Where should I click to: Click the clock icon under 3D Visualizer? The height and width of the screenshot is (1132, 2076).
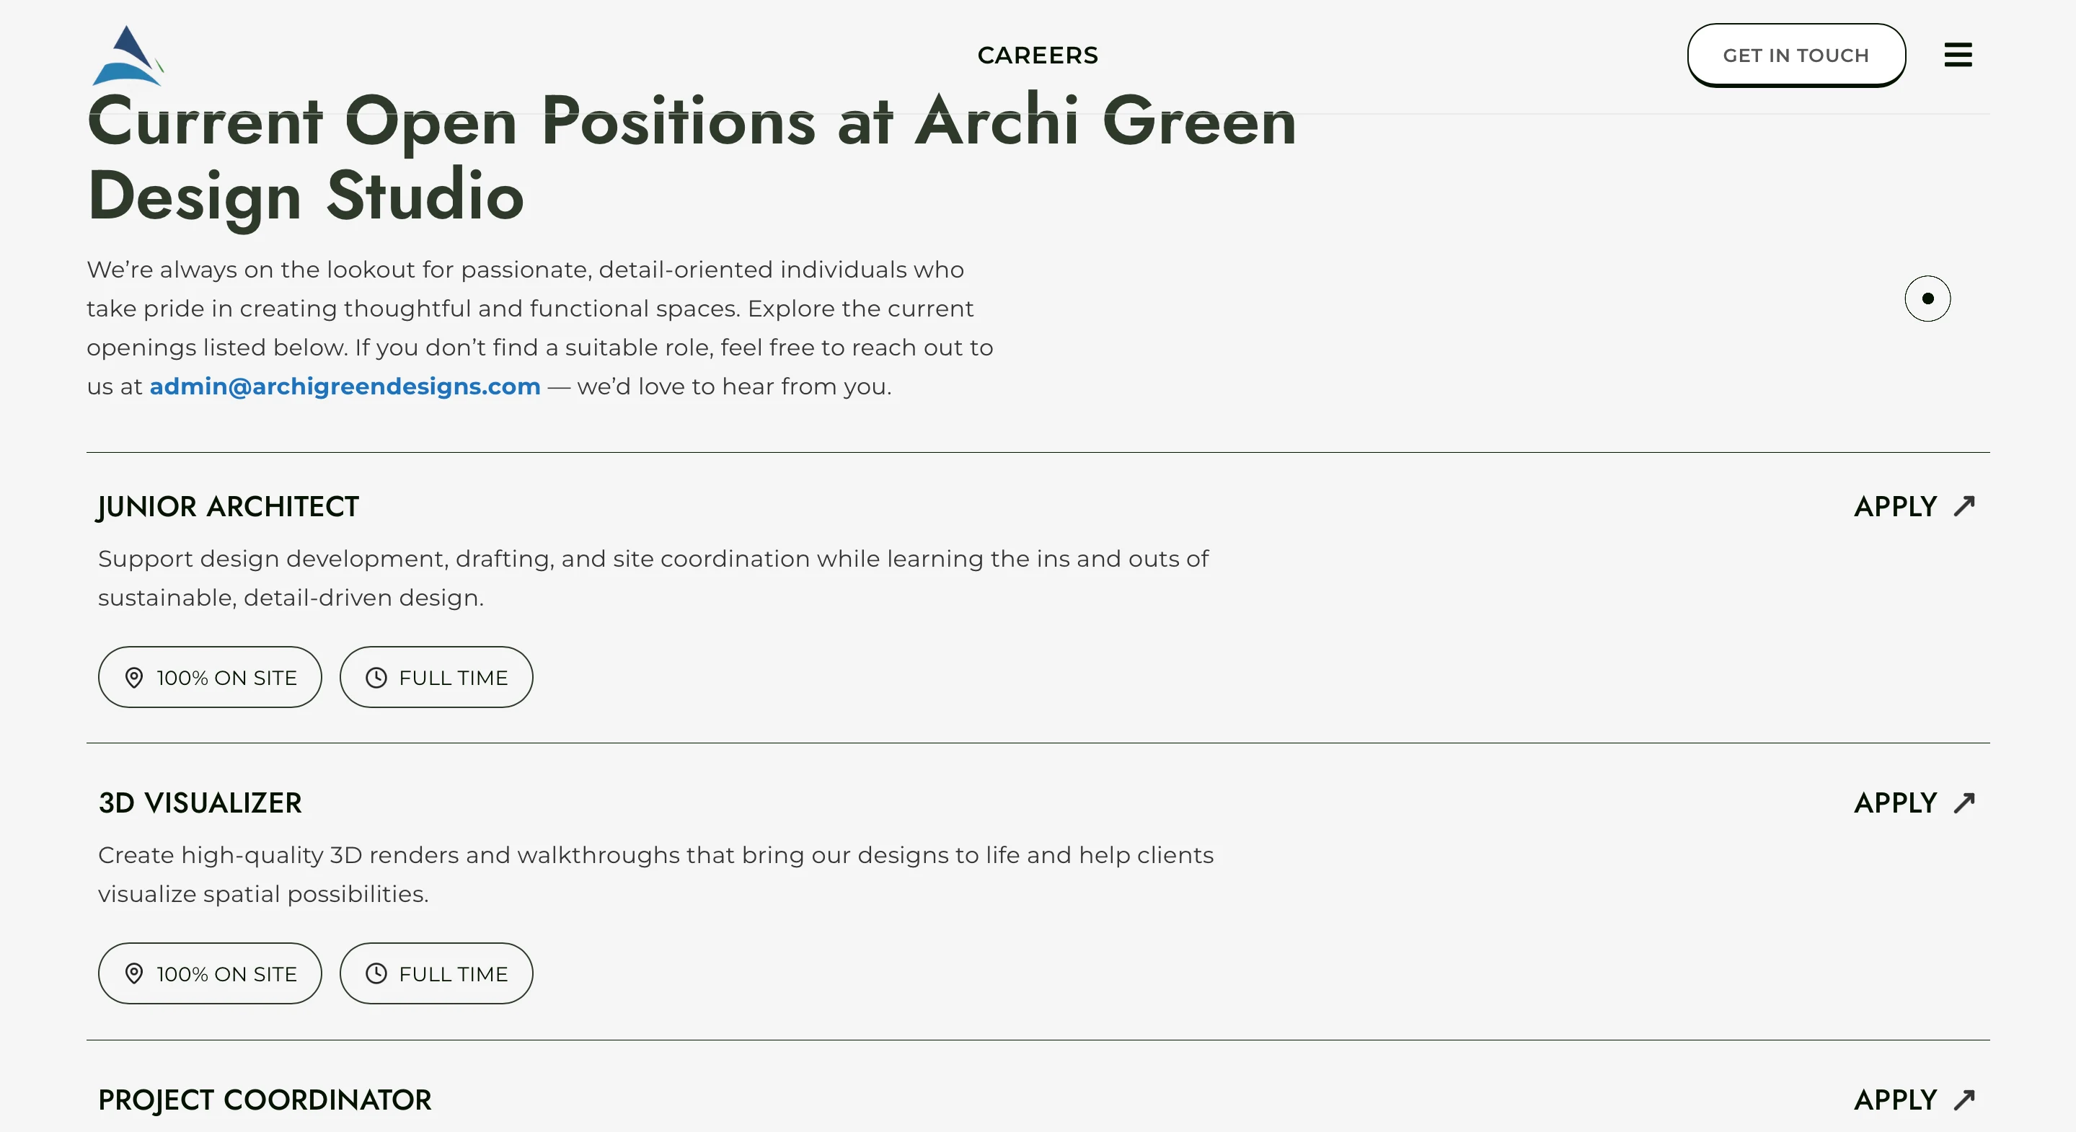coord(376,974)
